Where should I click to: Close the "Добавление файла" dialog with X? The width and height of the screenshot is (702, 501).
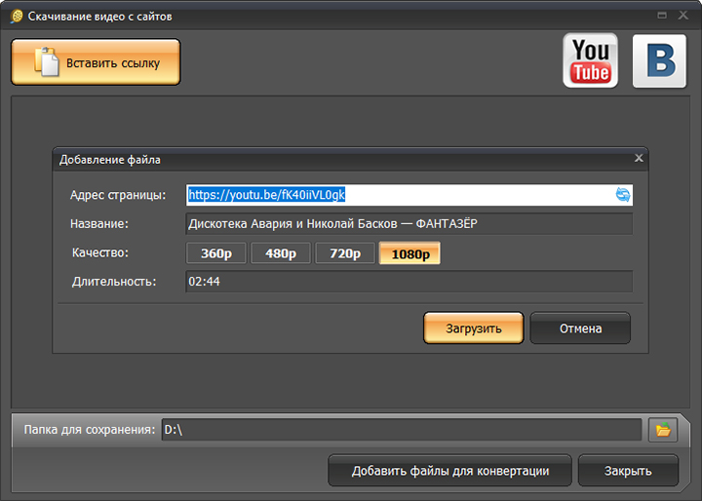pyautogui.click(x=639, y=158)
